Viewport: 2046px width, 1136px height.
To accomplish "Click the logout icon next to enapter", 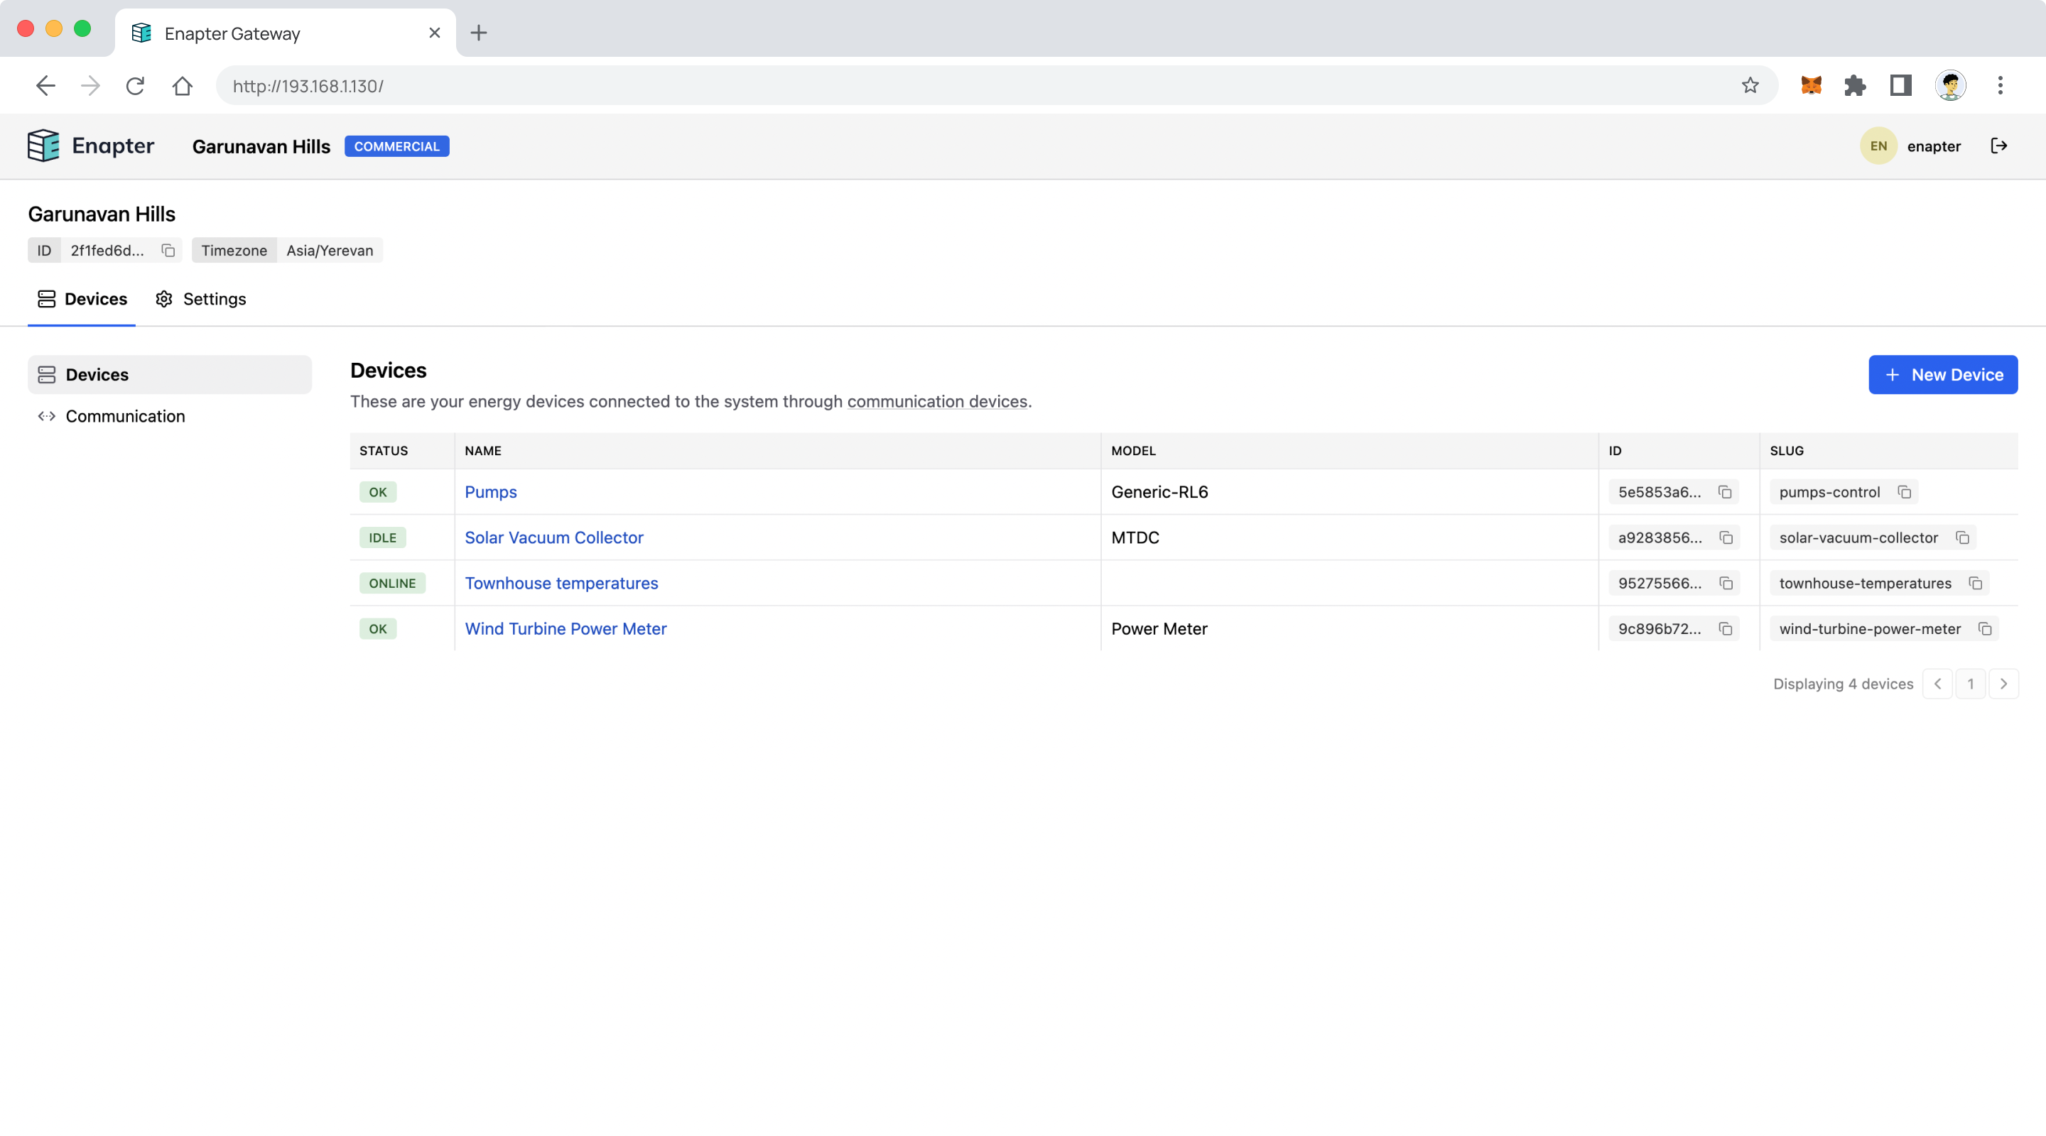I will [1998, 146].
